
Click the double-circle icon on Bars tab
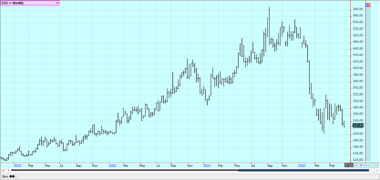tap(12, 177)
